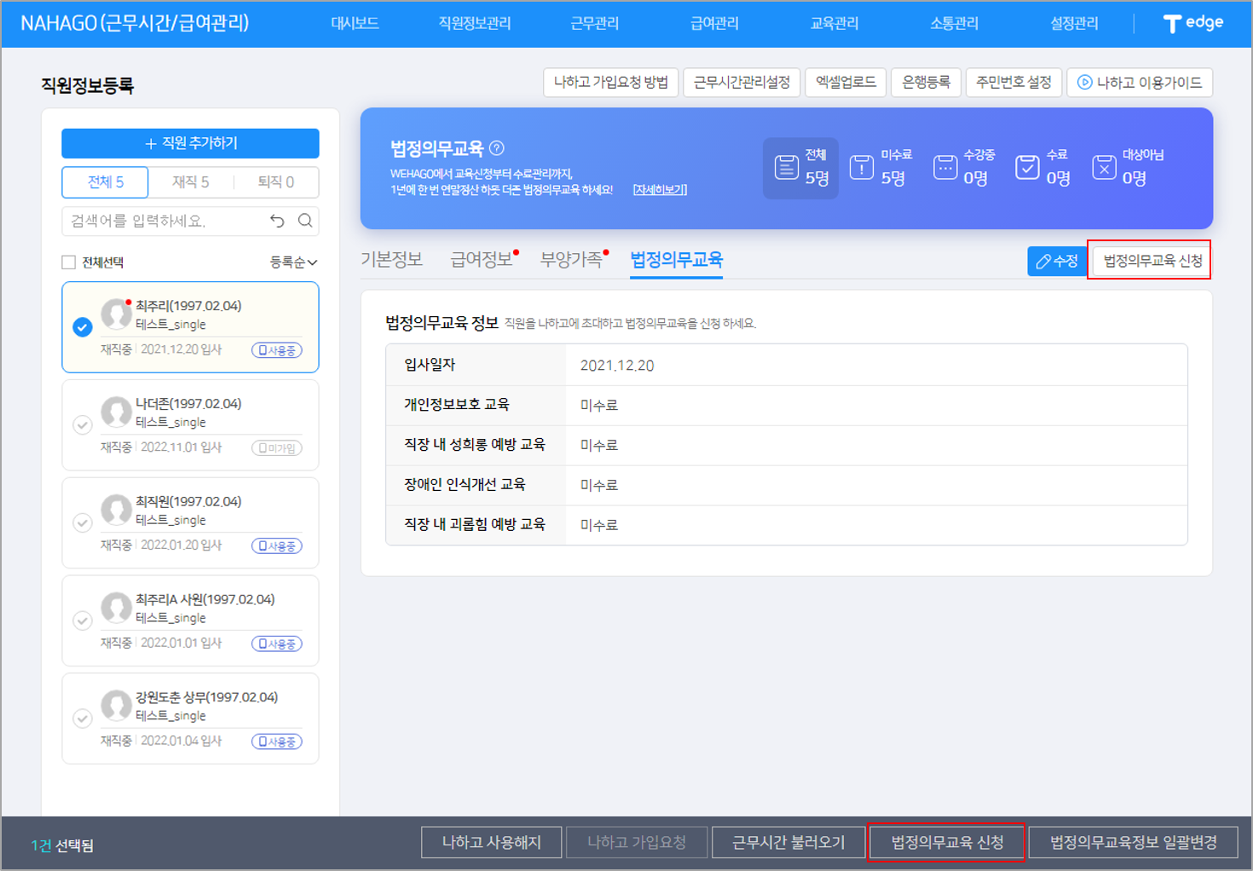This screenshot has height=871, width=1253.
Task: Click the 전체 5명 document icon
Action: point(786,167)
